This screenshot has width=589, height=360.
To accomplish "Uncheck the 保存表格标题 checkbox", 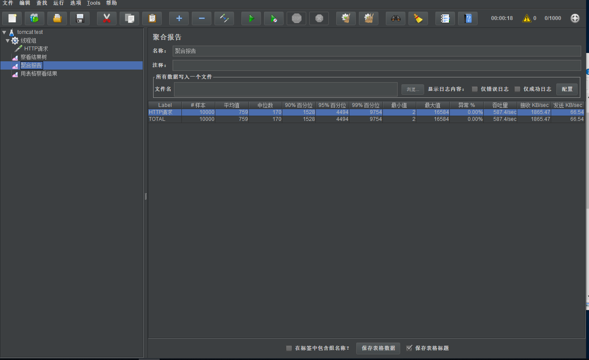I will pos(409,348).
